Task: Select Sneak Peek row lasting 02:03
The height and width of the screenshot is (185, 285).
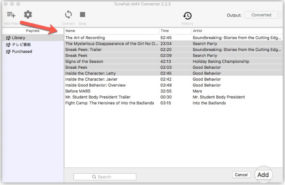Action: (174, 67)
